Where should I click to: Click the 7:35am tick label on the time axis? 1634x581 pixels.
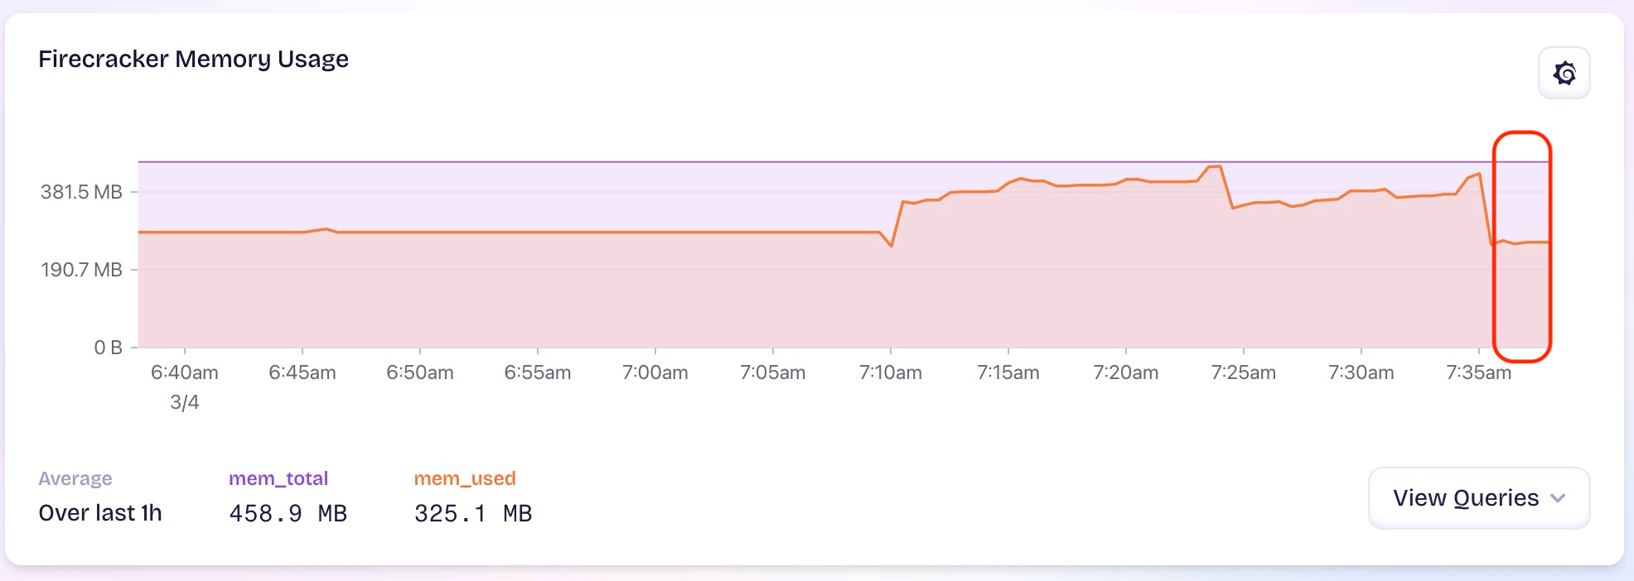tap(1478, 372)
